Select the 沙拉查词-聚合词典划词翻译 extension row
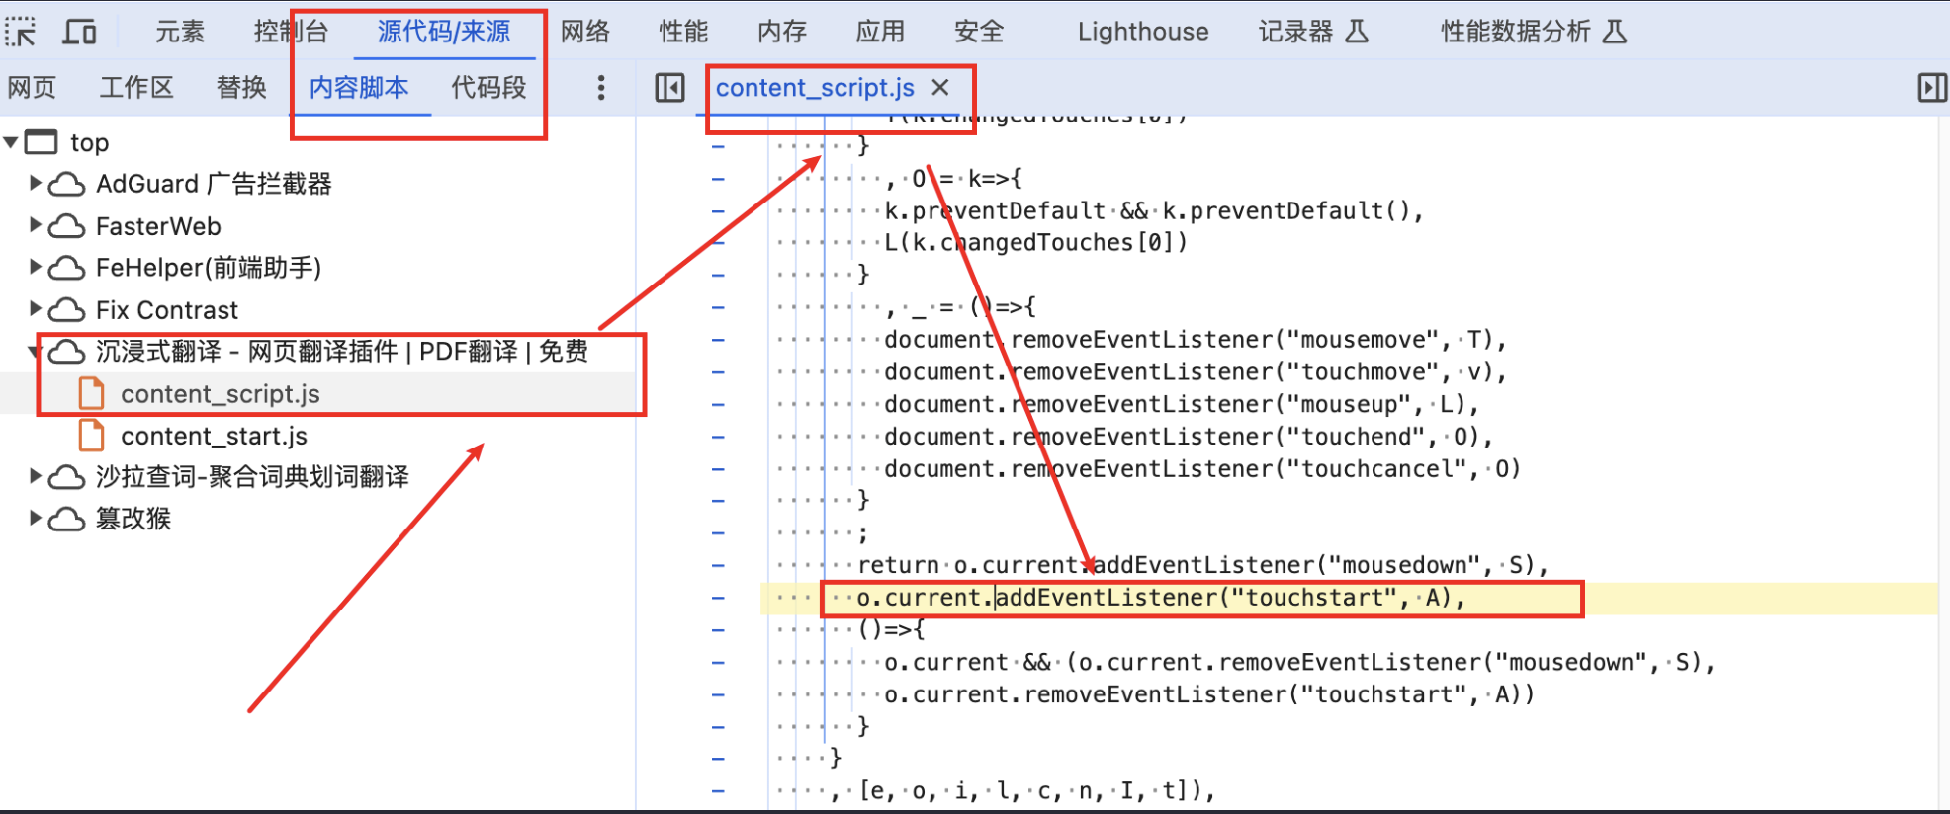This screenshot has width=1950, height=814. (252, 477)
